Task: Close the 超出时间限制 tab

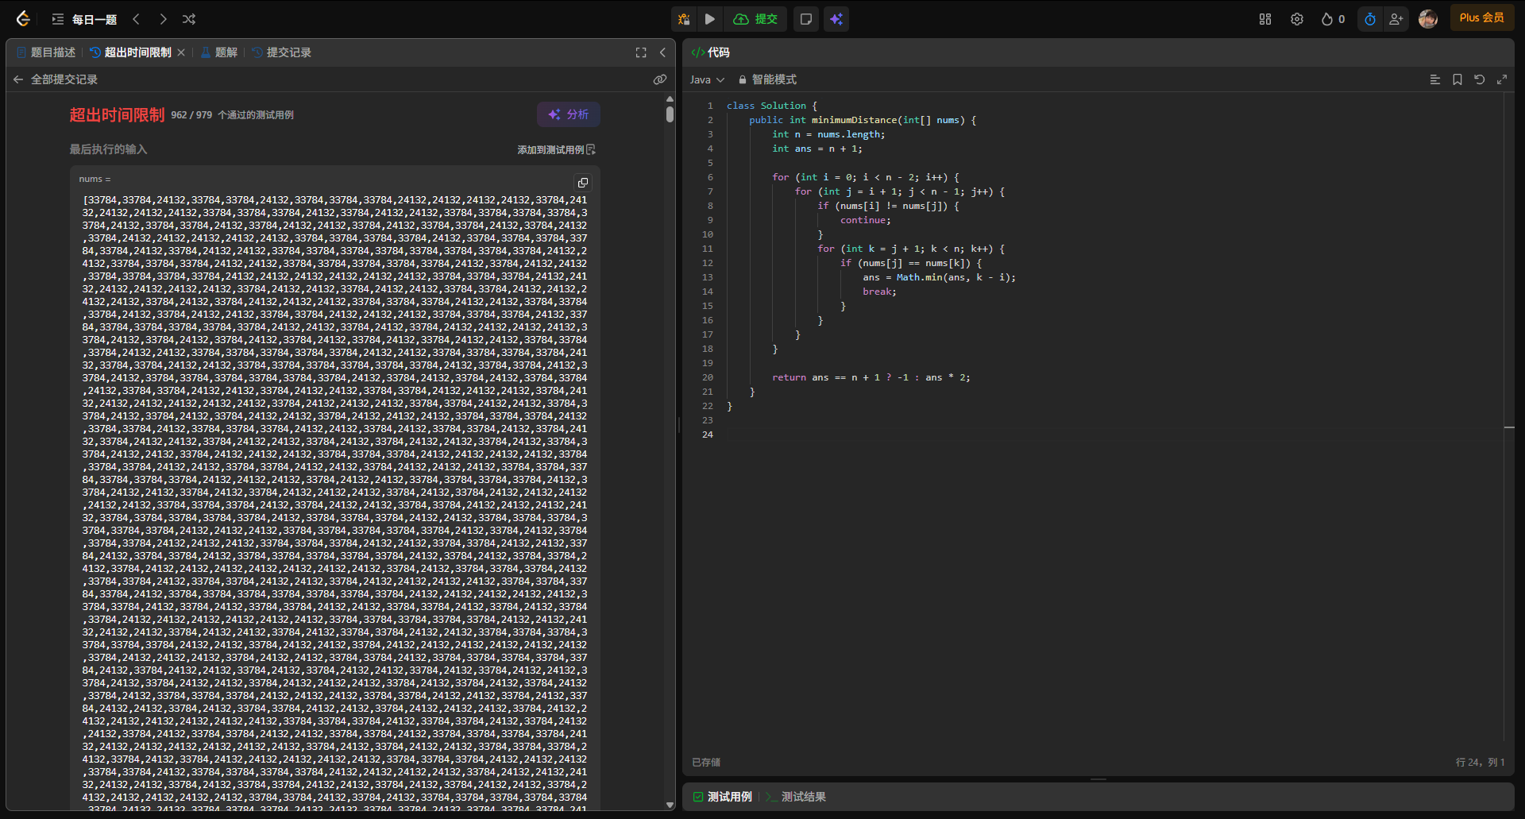Action: click(181, 52)
